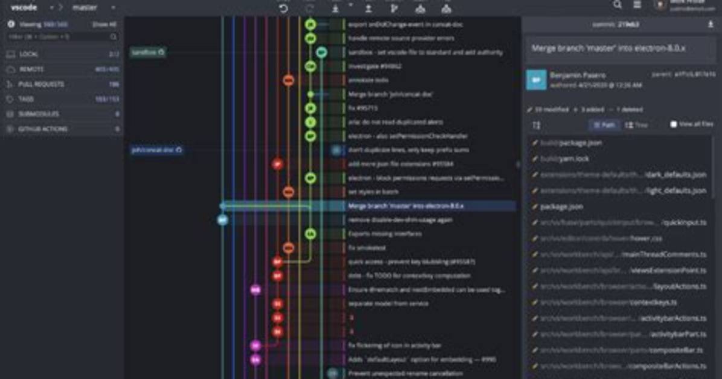Click the Push toolbar icon

click(368, 8)
